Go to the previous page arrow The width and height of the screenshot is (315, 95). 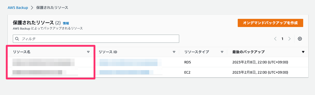[x=275, y=39]
